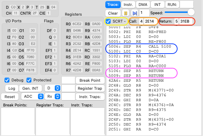The width and height of the screenshot is (203, 136).
Task: Click the O7 port value F878
Action: [x=30, y=70]
